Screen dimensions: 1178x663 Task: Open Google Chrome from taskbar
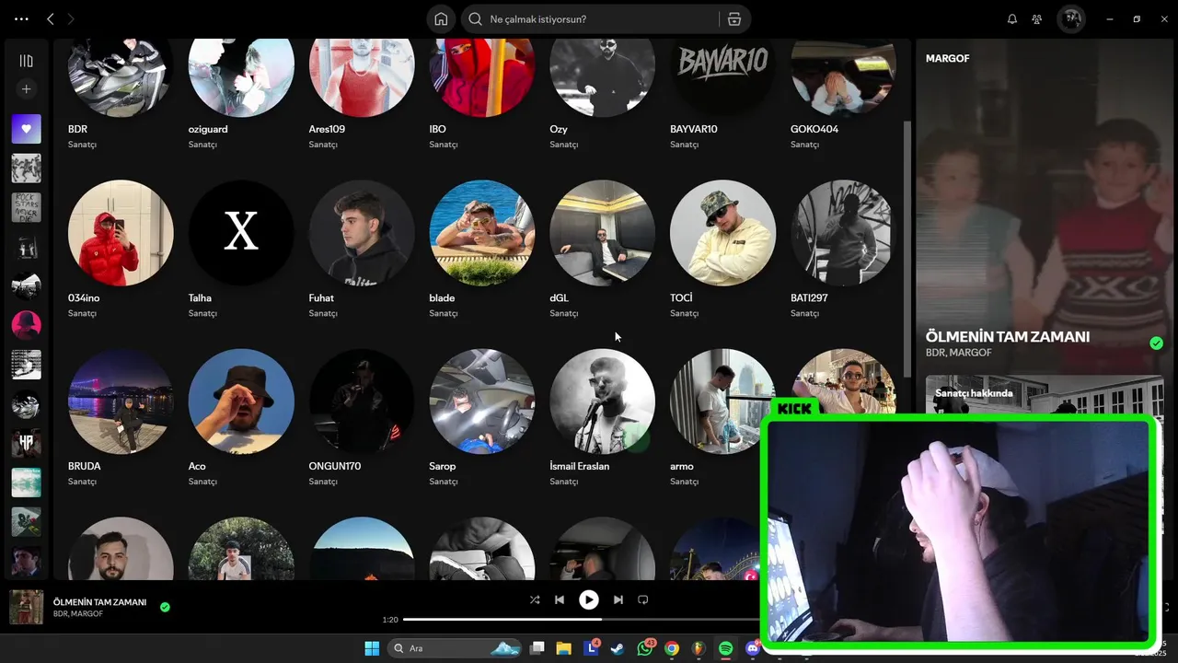[x=672, y=648]
